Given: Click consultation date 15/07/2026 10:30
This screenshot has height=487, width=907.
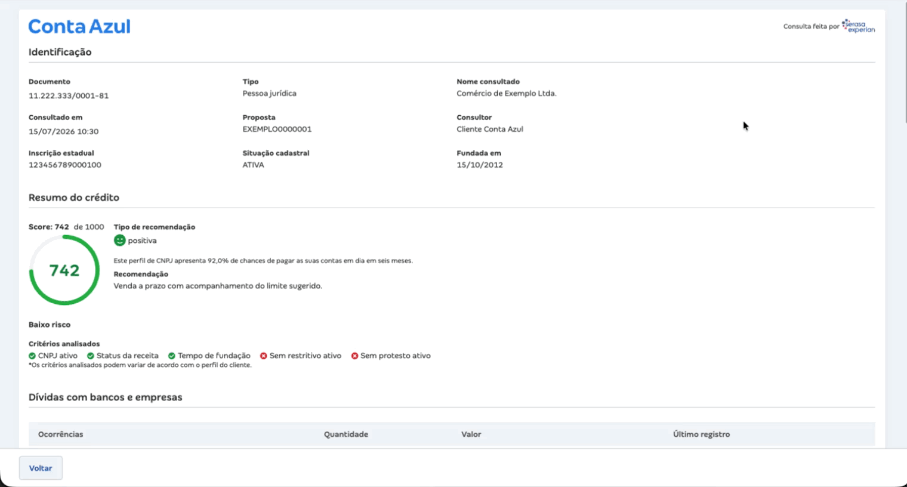Looking at the screenshot, I should click(x=64, y=131).
